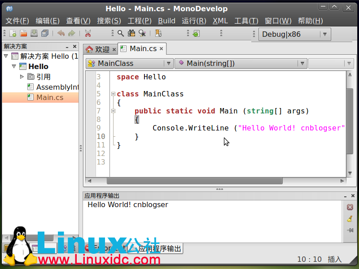This screenshot has height=269, width=359.
Task: Pin the 应用程序输出 panel open
Action: [x=350, y=229]
